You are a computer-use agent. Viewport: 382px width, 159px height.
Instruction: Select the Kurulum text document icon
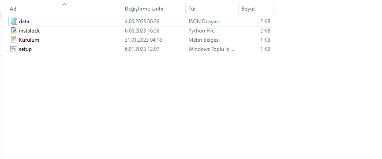click(14, 40)
